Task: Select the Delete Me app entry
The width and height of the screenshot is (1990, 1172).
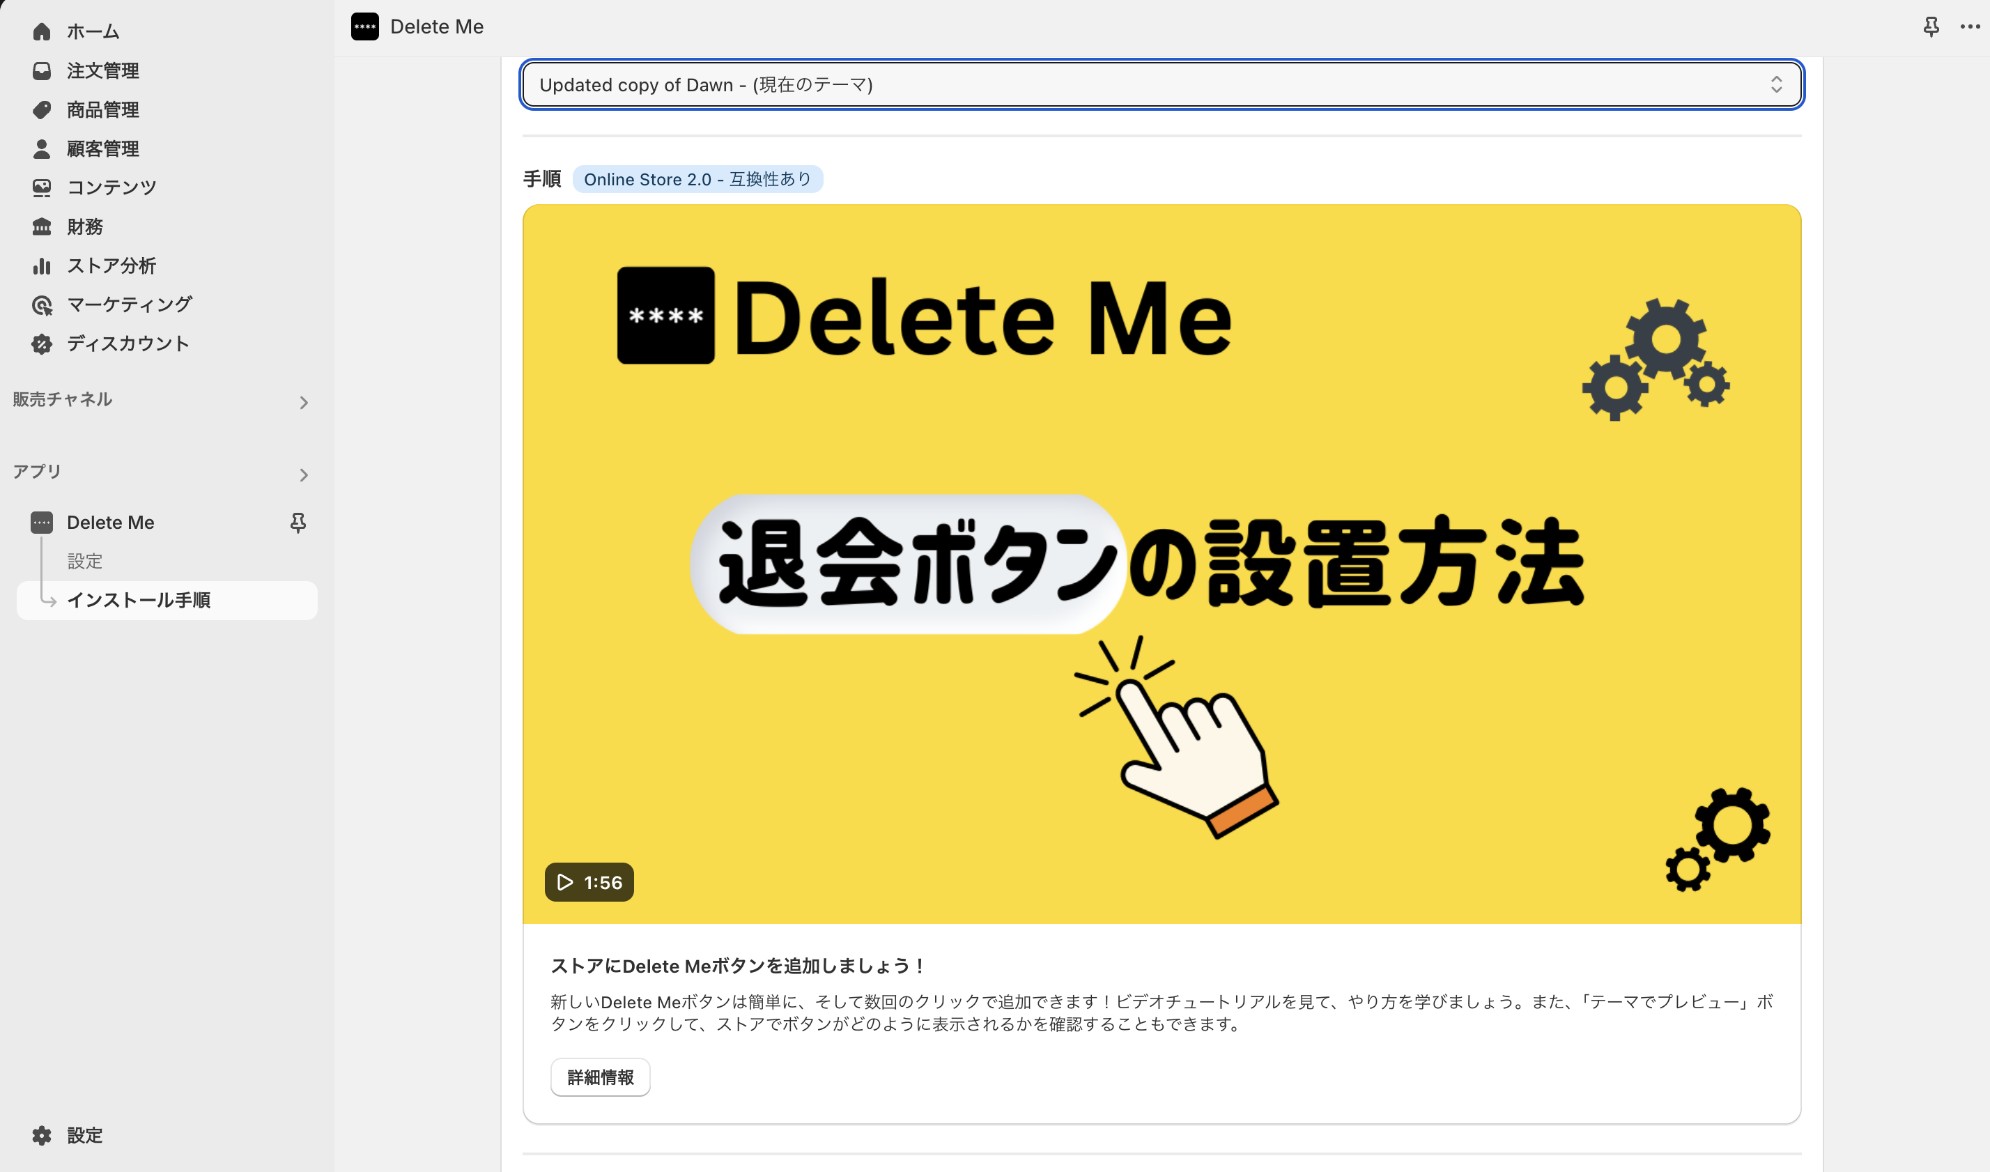Action: click(111, 523)
